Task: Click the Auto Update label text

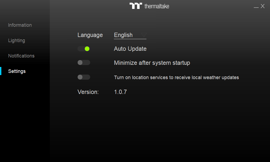Action: (130, 49)
